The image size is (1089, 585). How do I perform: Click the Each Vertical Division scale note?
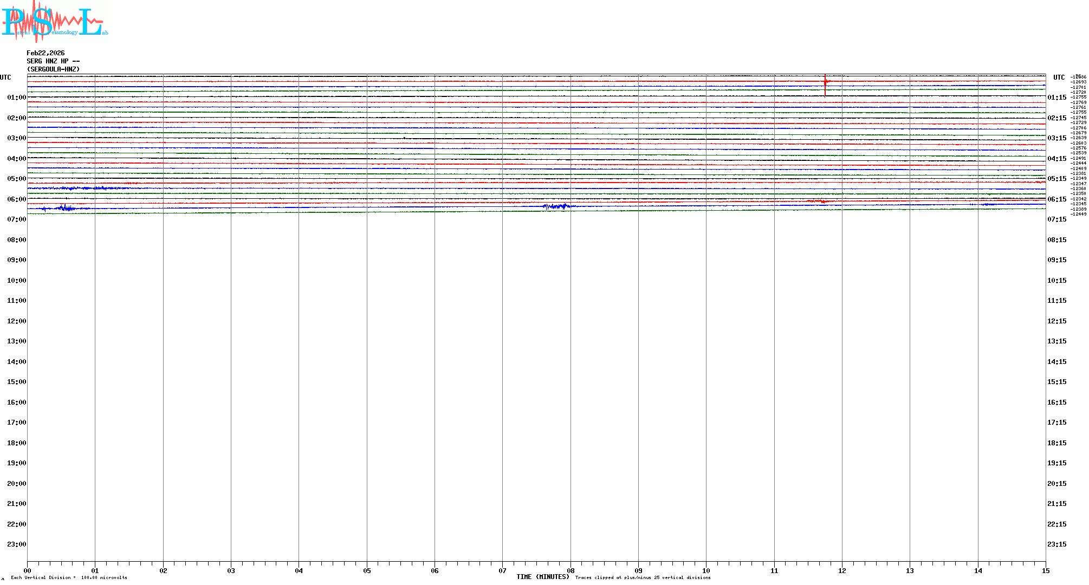[69, 577]
